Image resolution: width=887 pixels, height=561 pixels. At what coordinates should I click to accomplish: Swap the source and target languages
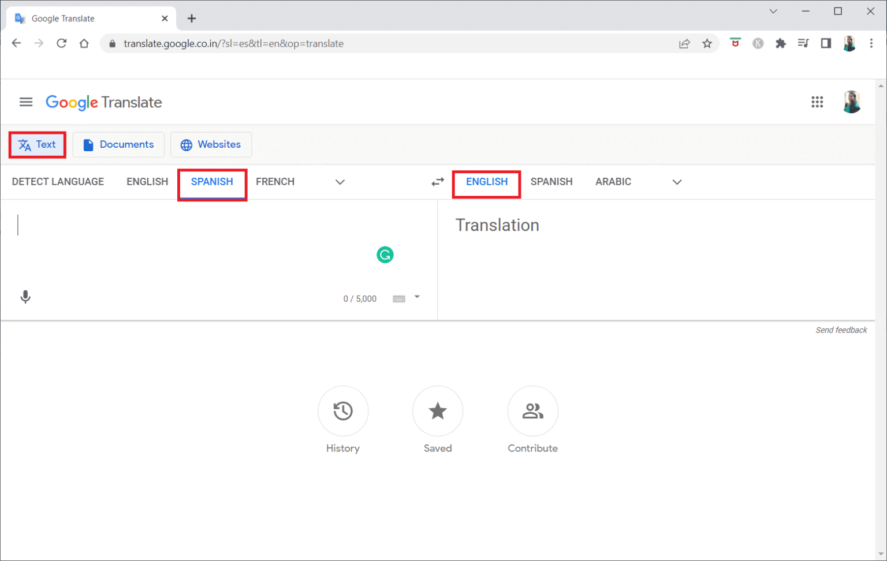click(437, 181)
